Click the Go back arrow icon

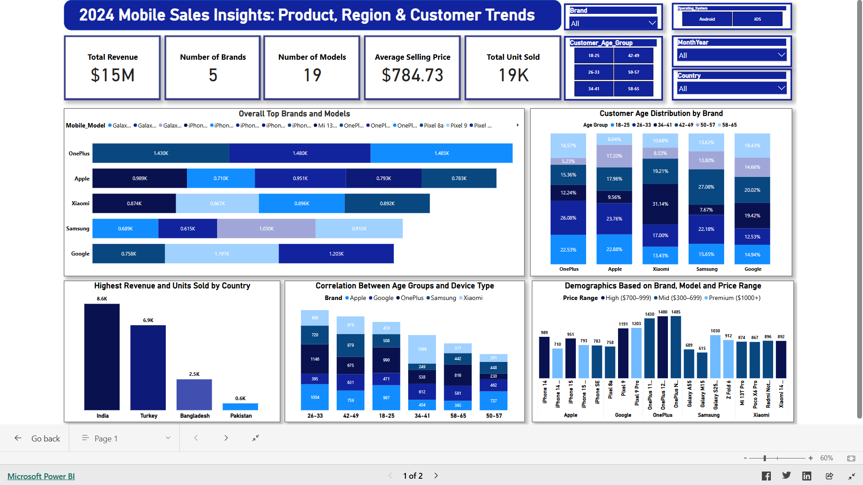click(18, 438)
